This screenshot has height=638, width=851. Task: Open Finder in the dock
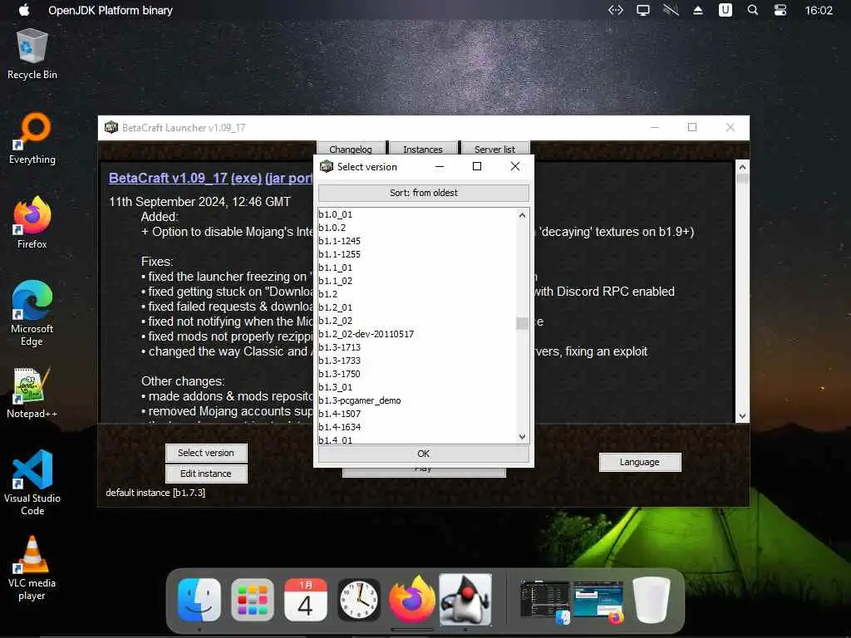(199, 600)
